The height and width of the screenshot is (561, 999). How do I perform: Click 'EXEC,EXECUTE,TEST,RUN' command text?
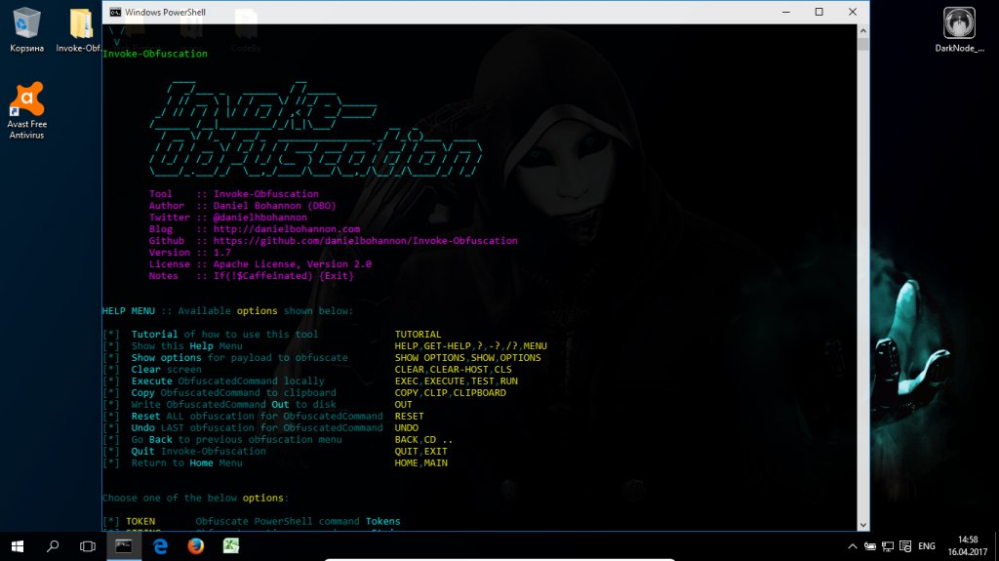(x=457, y=381)
